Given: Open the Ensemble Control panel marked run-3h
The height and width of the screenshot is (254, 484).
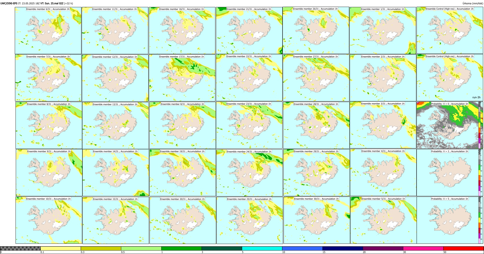Looking at the screenshot, I should pyautogui.click(x=450, y=77).
